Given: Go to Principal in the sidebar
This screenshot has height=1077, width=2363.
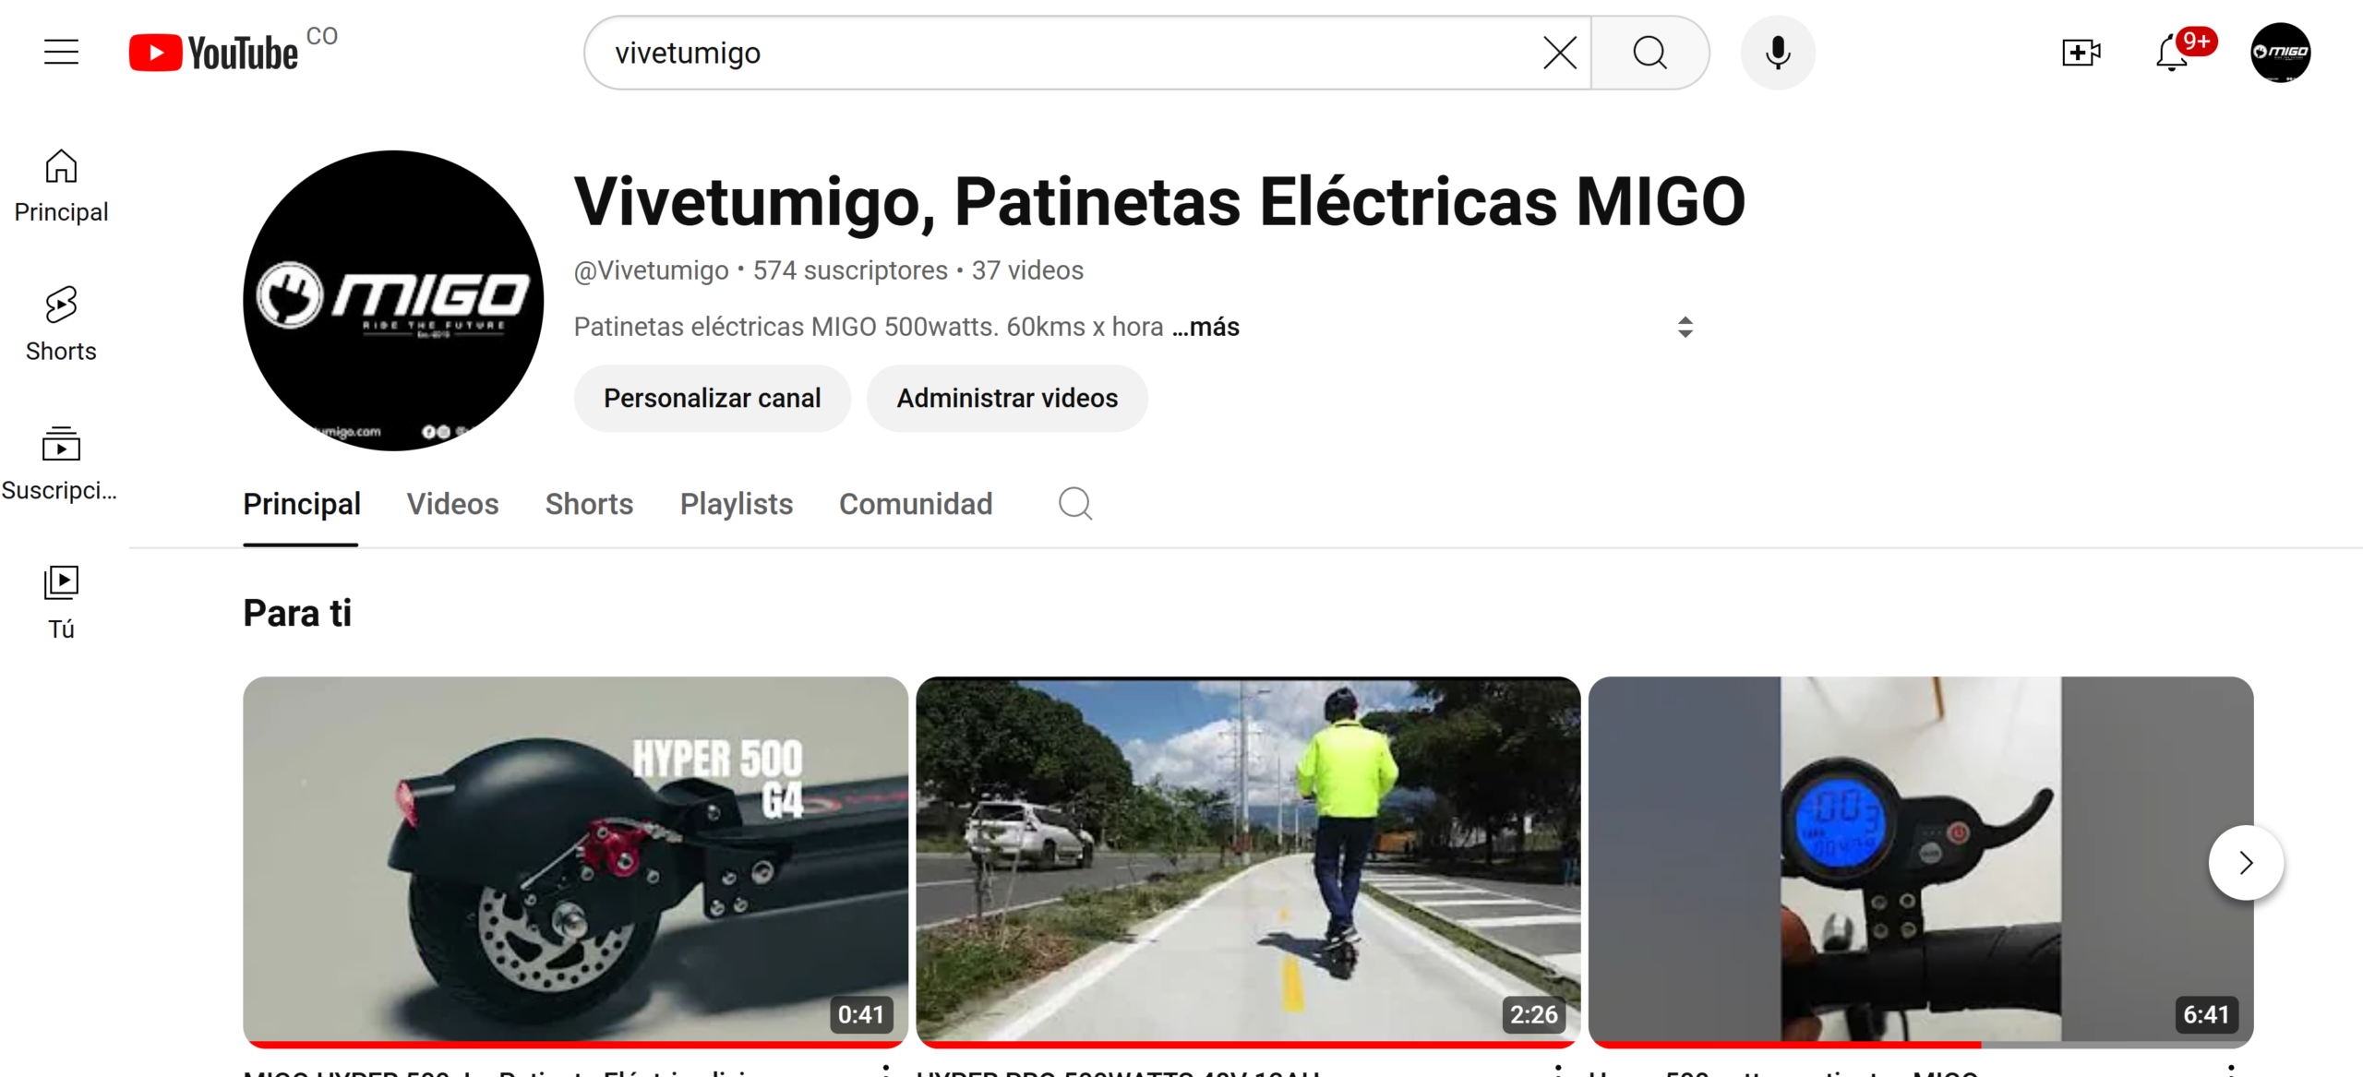Looking at the screenshot, I should tap(61, 186).
